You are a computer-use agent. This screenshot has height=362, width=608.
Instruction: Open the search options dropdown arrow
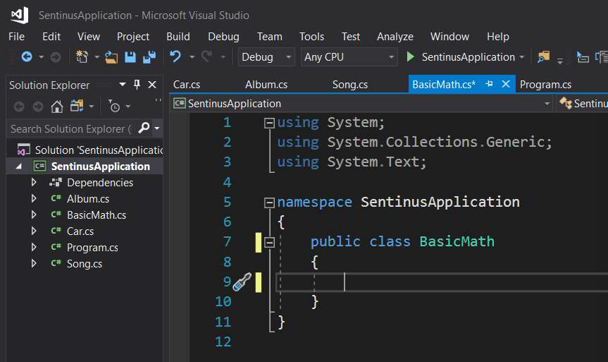(x=157, y=128)
